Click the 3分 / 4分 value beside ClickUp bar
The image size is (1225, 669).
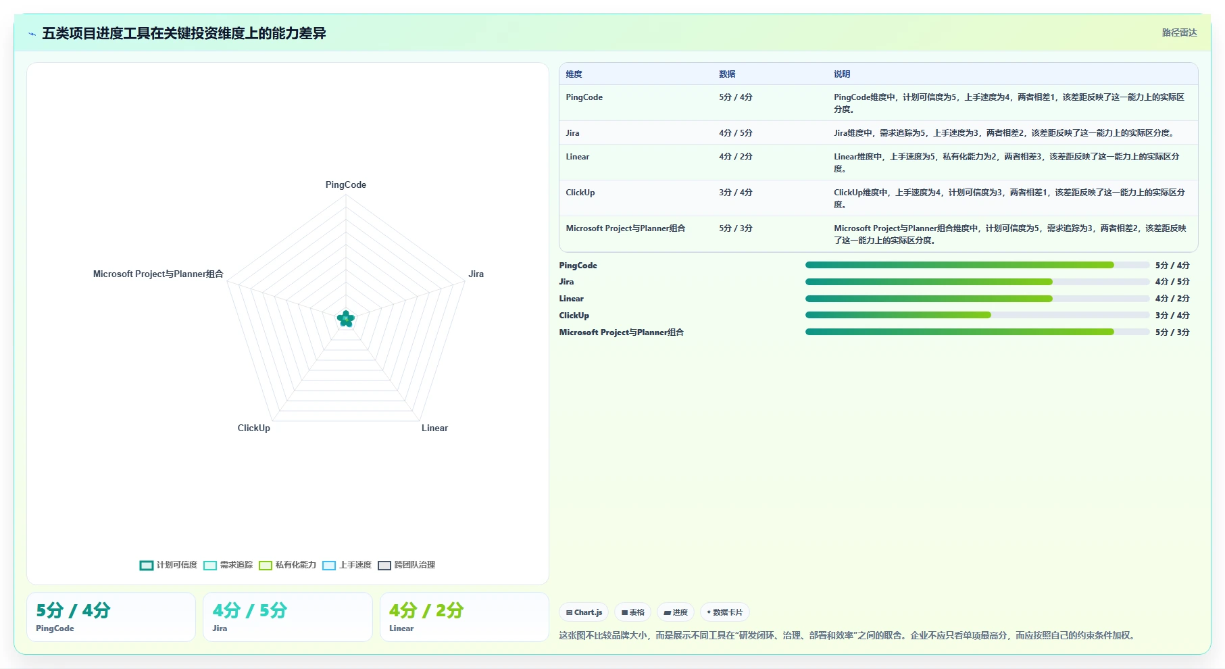point(1172,316)
